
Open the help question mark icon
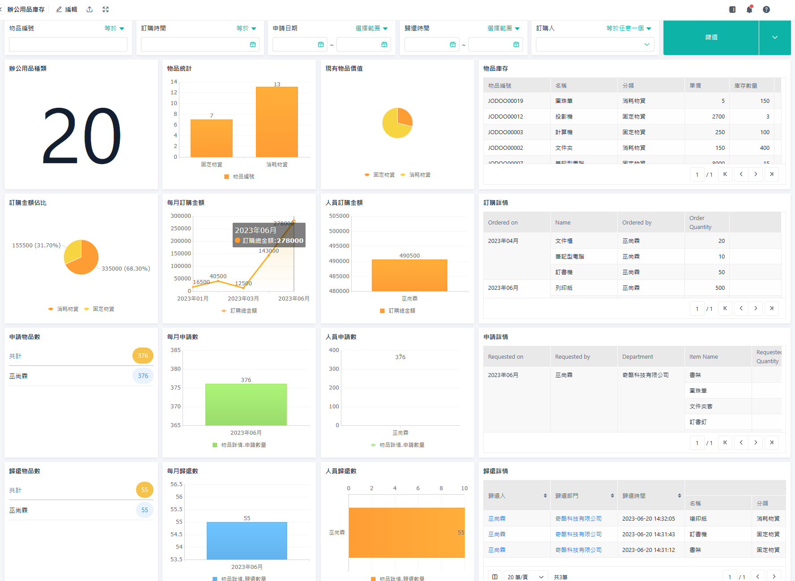click(766, 9)
